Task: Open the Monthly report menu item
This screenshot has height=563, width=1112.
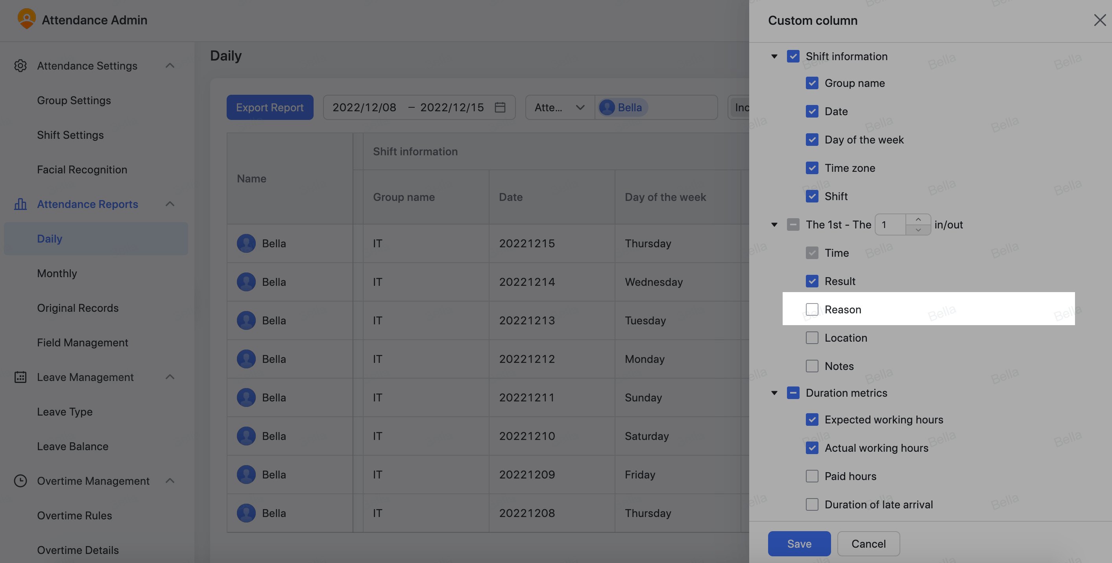Action: [x=57, y=274]
